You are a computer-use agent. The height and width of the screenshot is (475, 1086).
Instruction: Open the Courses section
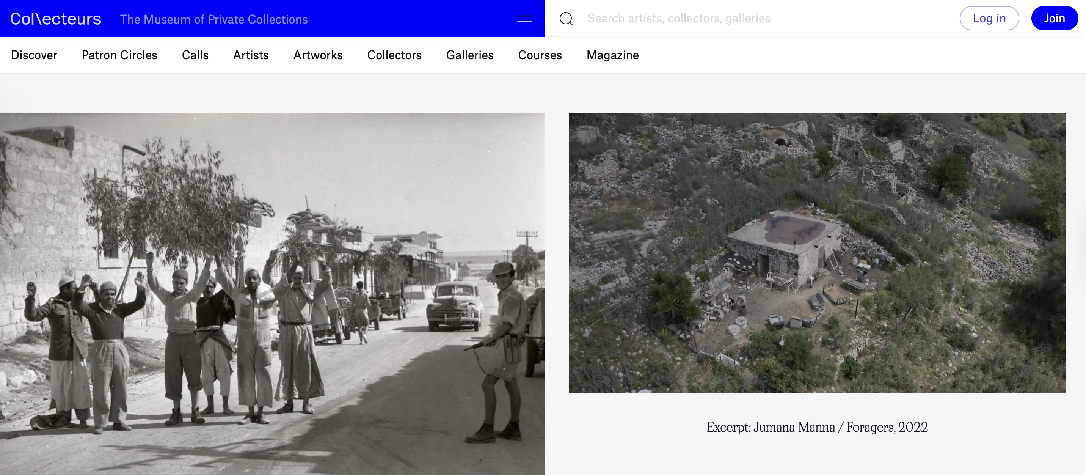[x=540, y=55]
